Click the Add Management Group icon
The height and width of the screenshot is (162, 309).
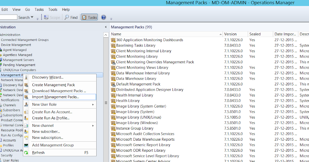pos(26,145)
